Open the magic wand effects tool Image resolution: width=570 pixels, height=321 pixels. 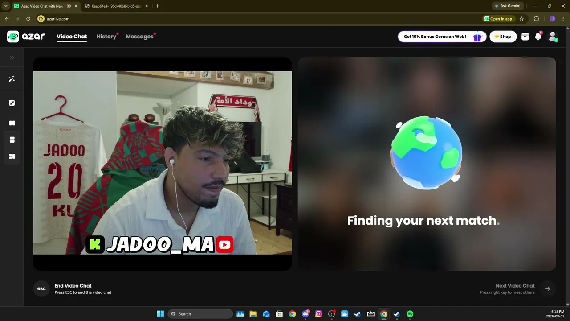pyautogui.click(x=12, y=79)
